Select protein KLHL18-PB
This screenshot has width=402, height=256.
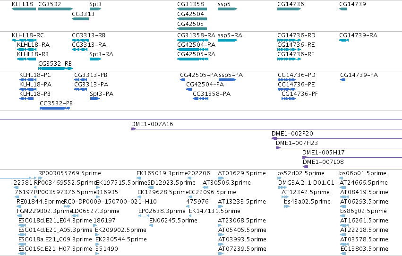[26, 99]
